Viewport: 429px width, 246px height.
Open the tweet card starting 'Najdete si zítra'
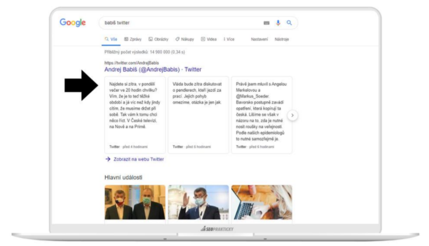tap(135, 115)
